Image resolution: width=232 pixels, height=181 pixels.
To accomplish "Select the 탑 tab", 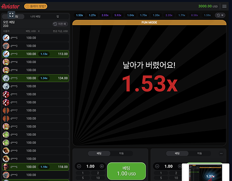I will (x=58, y=16).
